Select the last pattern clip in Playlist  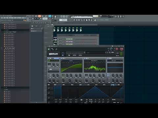(x=81, y=29)
